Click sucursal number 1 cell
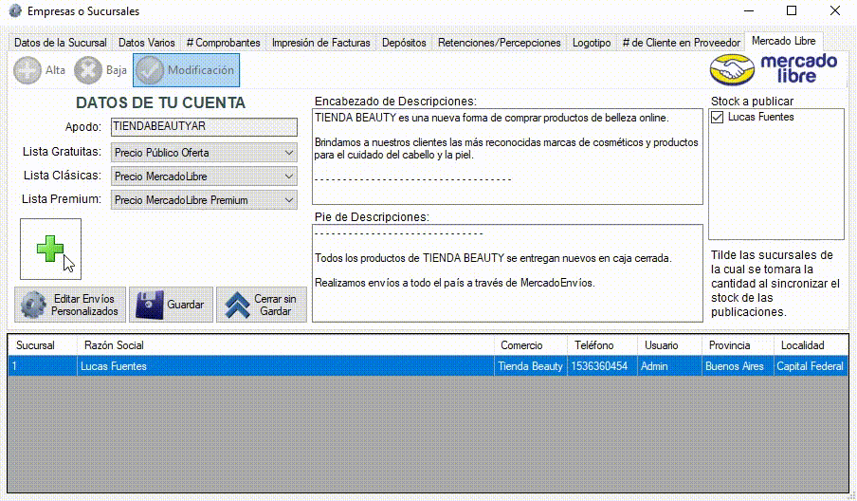 click(x=42, y=366)
